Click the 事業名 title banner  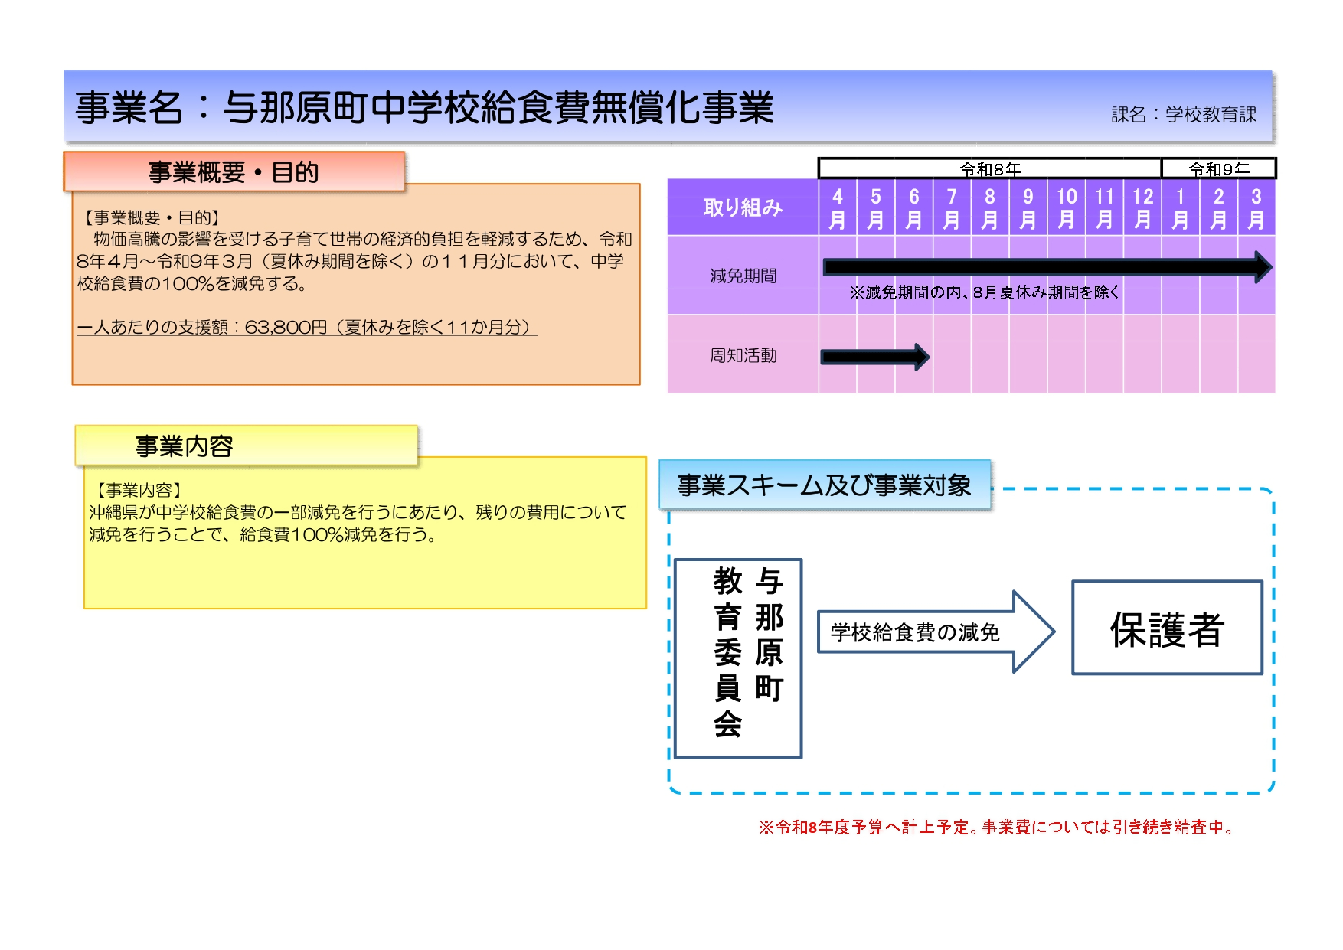(x=425, y=107)
